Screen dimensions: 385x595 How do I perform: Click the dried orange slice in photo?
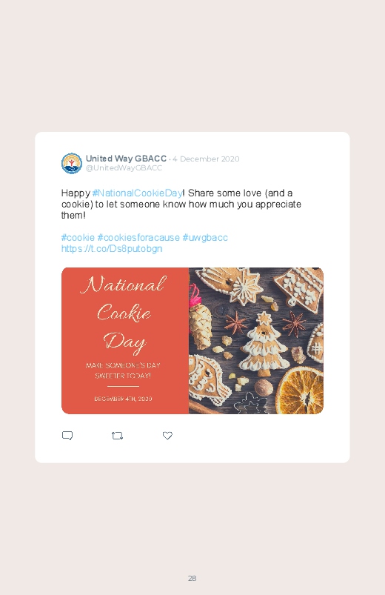[x=300, y=390]
